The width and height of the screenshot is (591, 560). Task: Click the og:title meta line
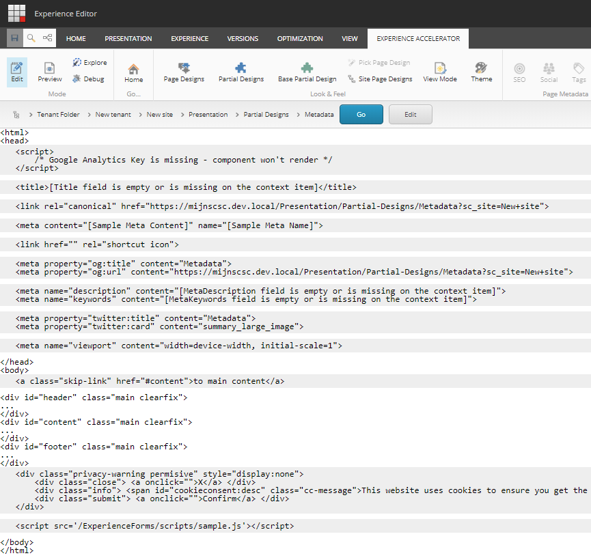click(124, 264)
